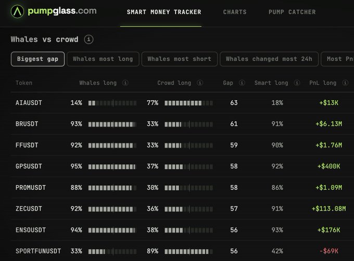Image resolution: width=354 pixels, height=261 pixels.
Task: Click the +$6.13M PnL value
Action: coord(328,124)
